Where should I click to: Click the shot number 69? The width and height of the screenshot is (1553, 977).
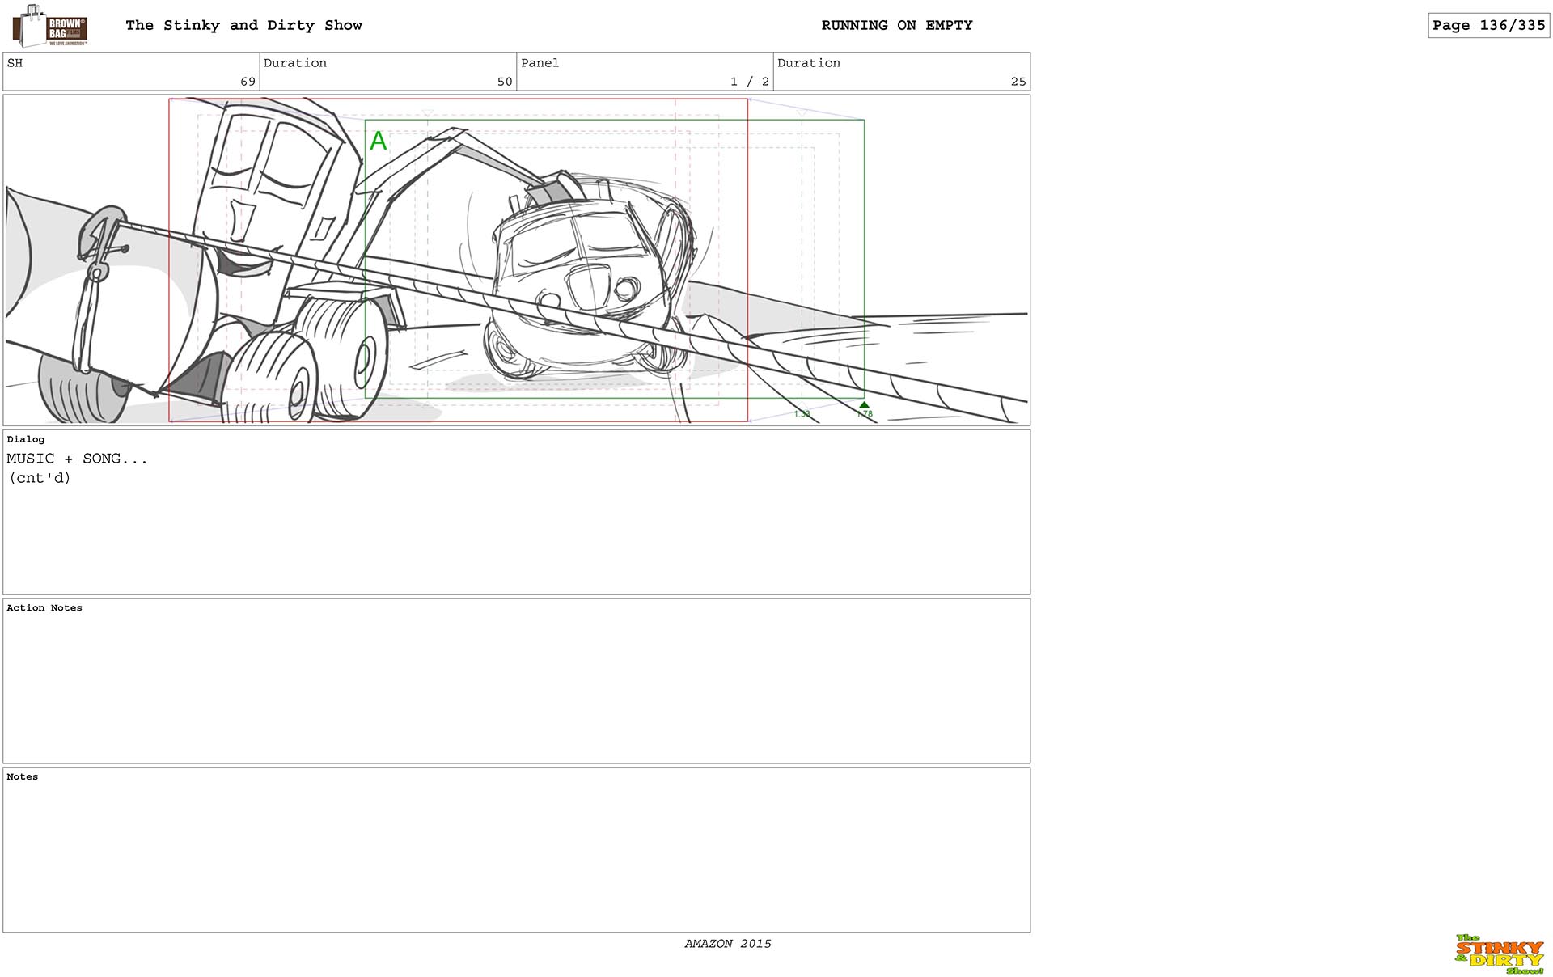[248, 82]
